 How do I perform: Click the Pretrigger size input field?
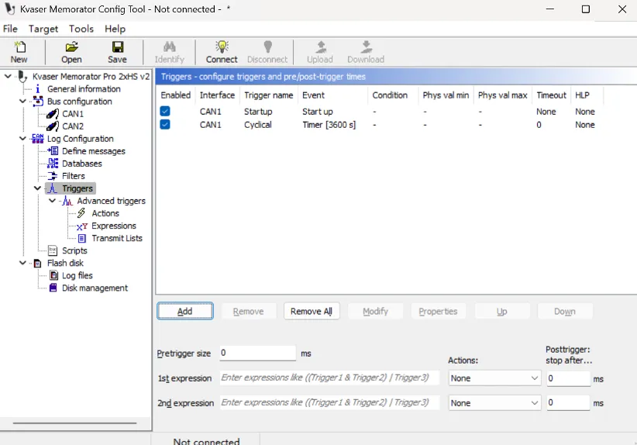[257, 353]
